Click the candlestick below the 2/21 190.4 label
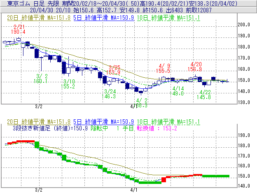Image resolution: width=257 pixels, height=195 pixels. (19, 39)
